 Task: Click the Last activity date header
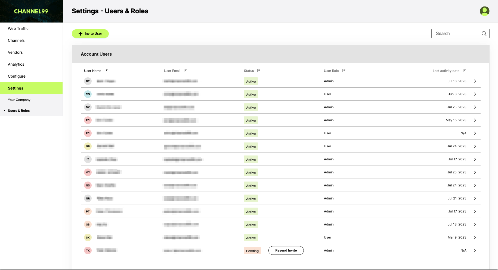click(x=446, y=71)
